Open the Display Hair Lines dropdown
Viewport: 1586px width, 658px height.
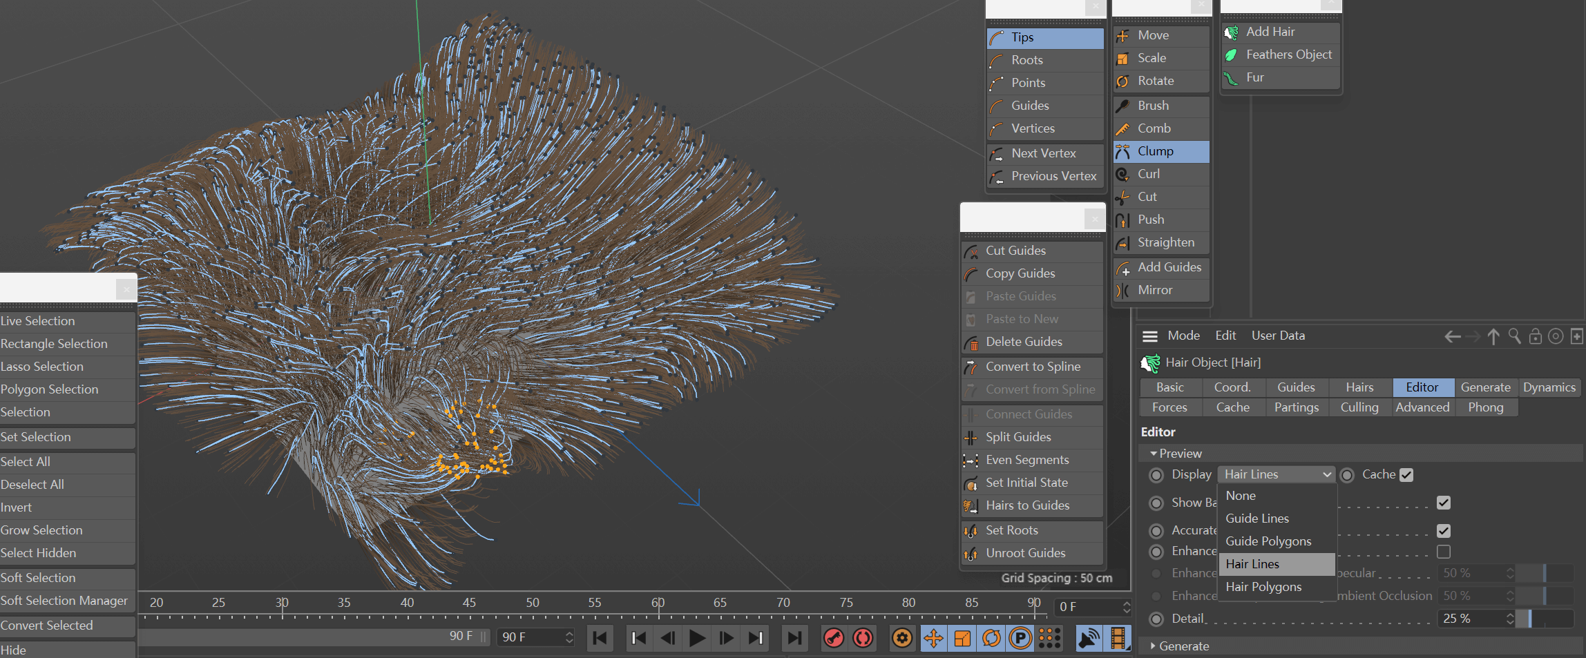point(1277,474)
